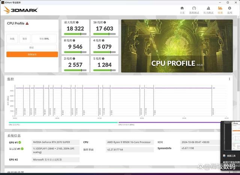Show info for the 4 线程 score
Screen dimensions: 240x175
point(103,40)
